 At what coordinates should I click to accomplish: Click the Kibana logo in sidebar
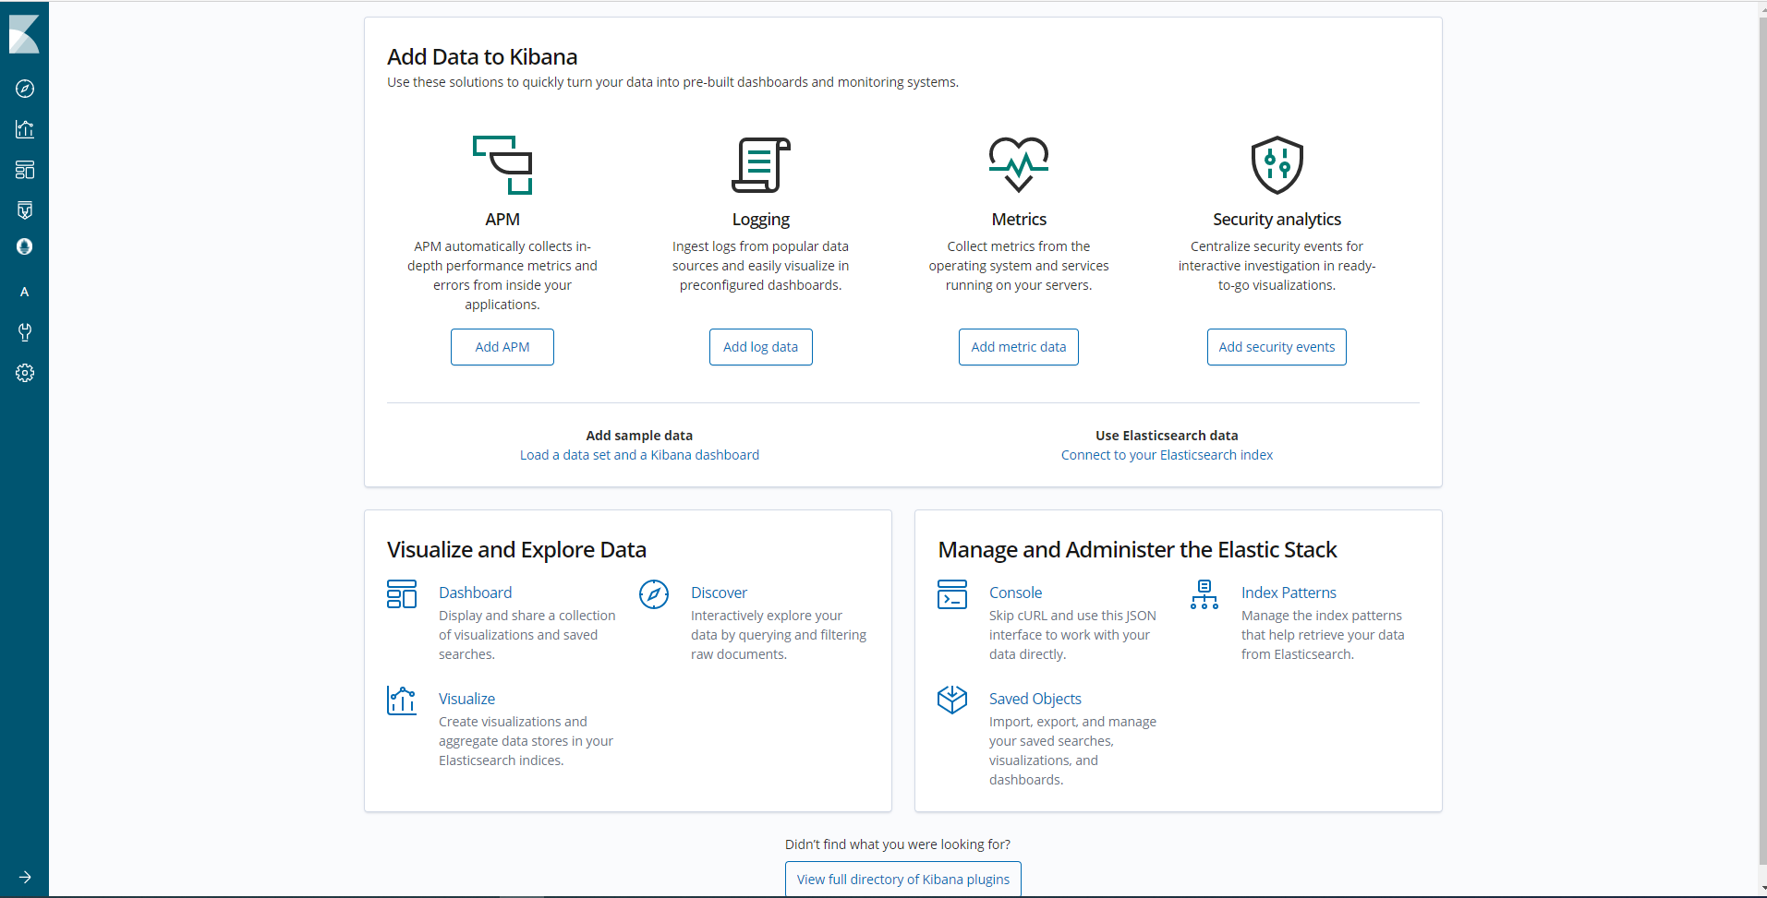pyautogui.click(x=24, y=35)
